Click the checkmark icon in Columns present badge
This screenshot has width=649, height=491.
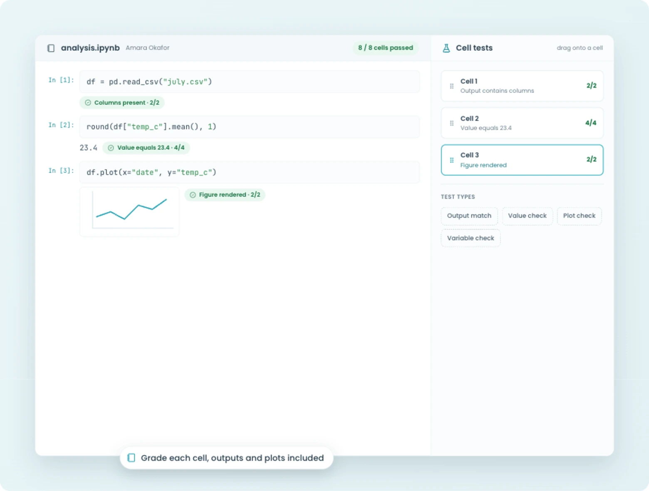click(x=88, y=103)
